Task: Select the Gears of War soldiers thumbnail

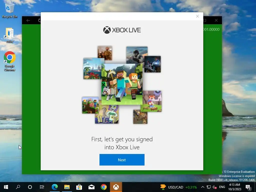Action: click(152, 64)
